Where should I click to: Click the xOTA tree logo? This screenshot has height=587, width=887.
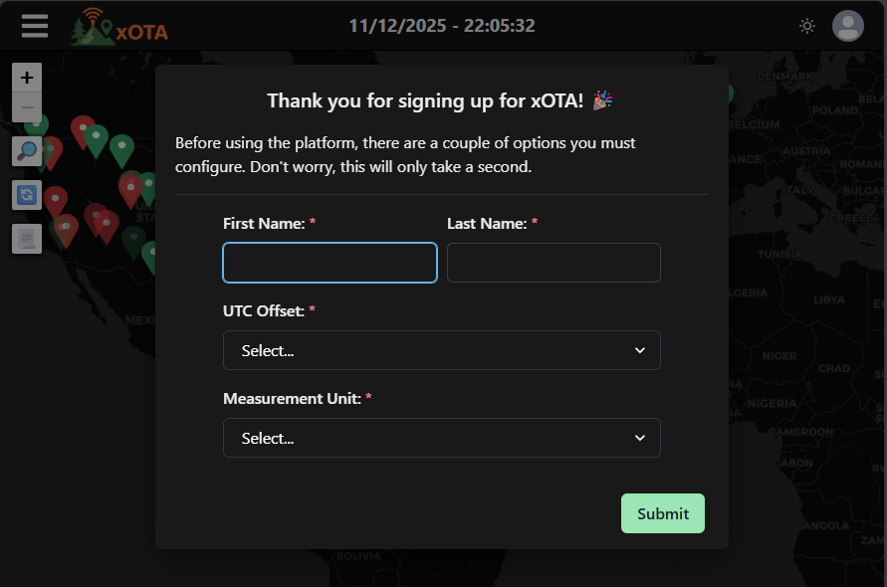[x=92, y=25]
